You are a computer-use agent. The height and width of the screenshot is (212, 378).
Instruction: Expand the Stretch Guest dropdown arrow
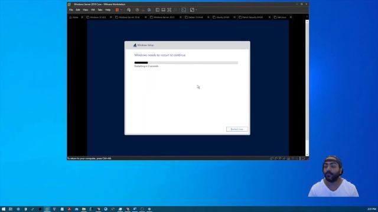pyautogui.click(x=196, y=10)
